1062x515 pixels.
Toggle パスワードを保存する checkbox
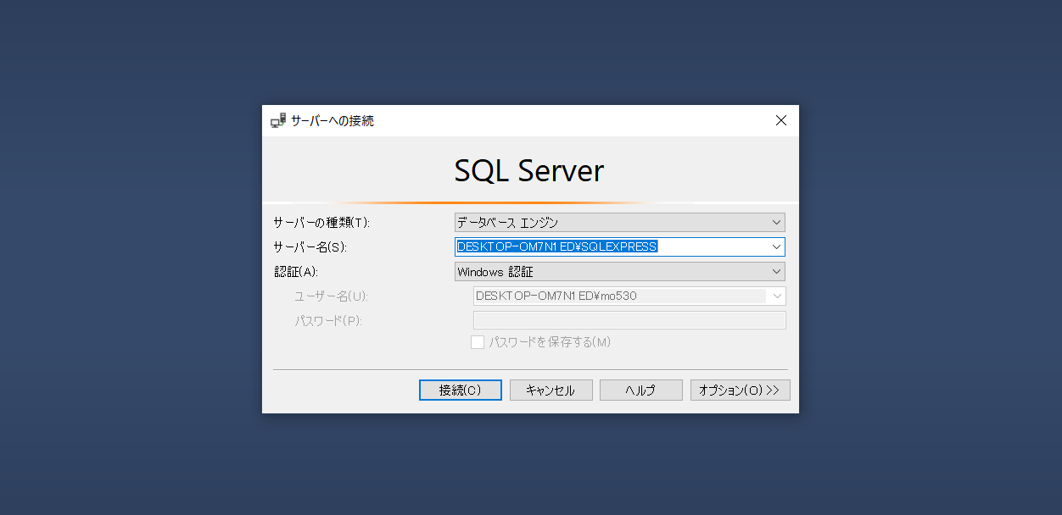(478, 342)
